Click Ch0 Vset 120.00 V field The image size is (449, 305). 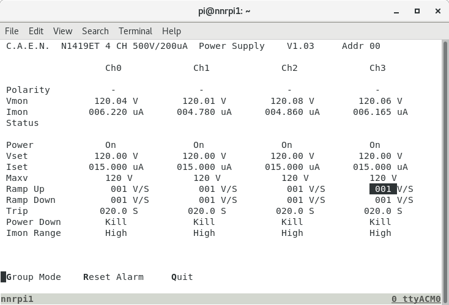(116, 156)
